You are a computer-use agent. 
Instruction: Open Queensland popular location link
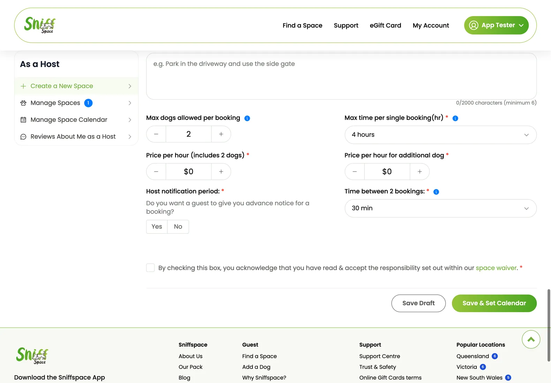click(x=473, y=356)
